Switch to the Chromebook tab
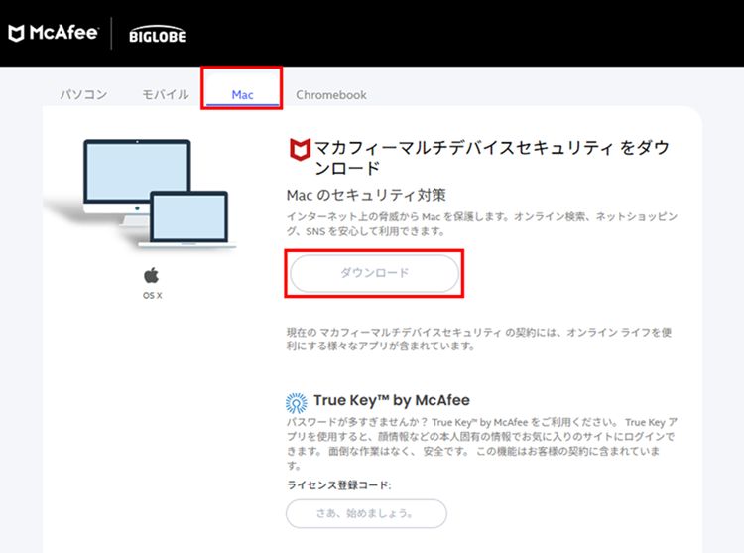Viewport: 744px width, 553px height. point(330,95)
